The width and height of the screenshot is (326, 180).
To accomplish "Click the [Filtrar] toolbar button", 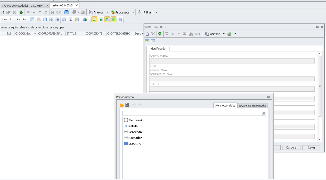I will 146,12.
